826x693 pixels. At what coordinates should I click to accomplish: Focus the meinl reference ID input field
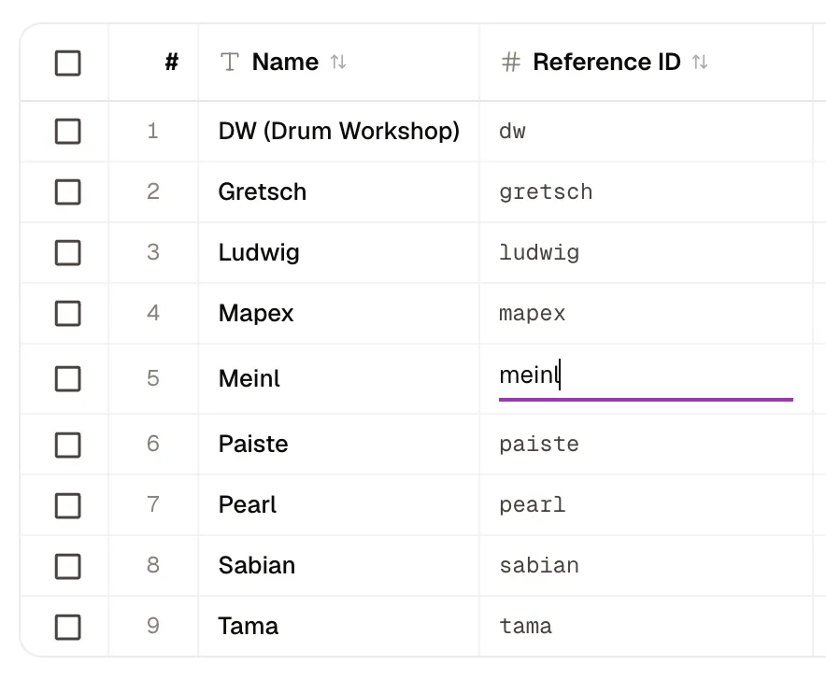pos(646,378)
